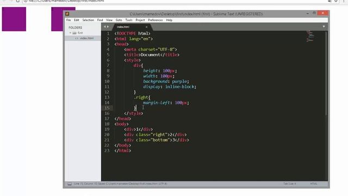Click the editor vertical scrollbar
348x196 pixels.
[326, 73]
